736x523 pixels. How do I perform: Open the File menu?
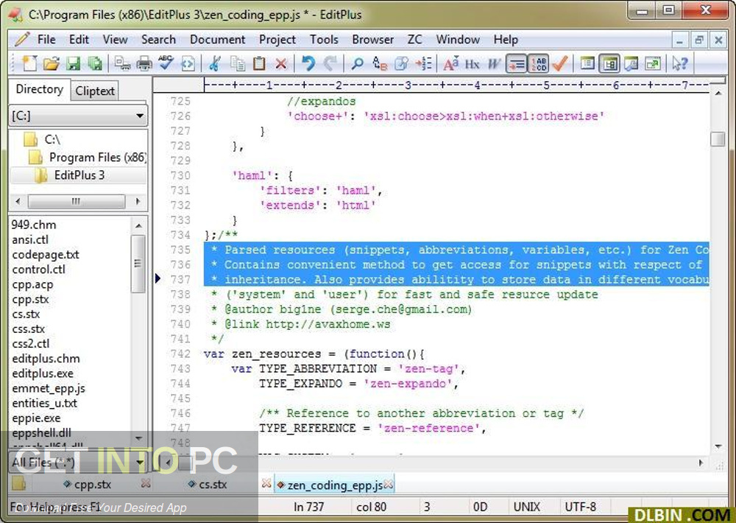pos(46,40)
